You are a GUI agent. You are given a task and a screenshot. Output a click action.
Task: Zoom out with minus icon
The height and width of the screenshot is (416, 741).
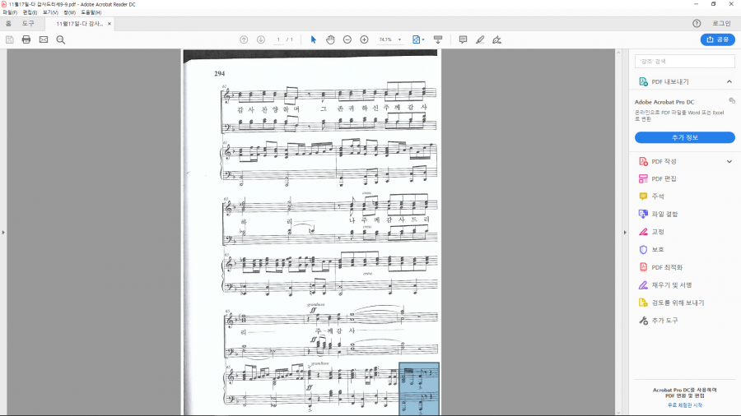pos(347,39)
